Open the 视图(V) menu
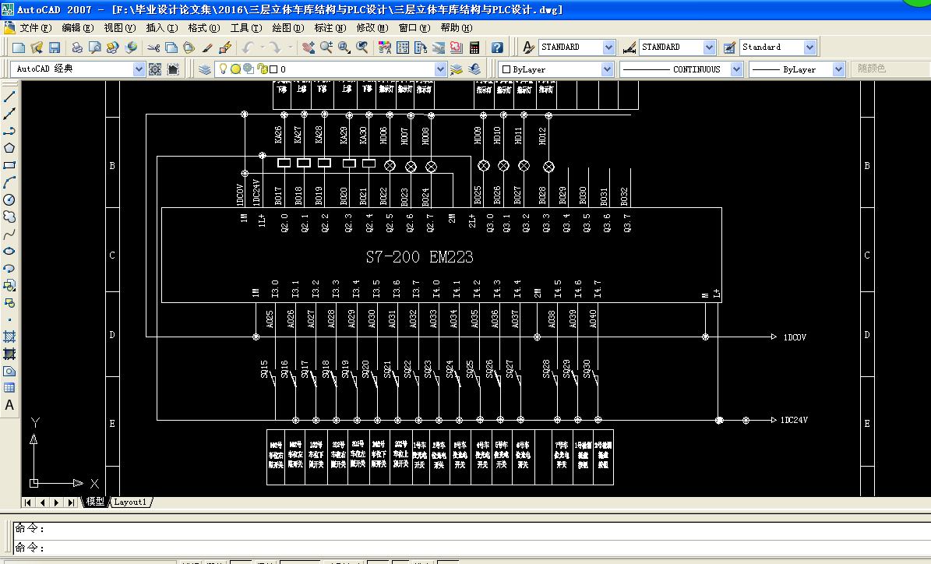This screenshot has width=931, height=564. (x=120, y=28)
